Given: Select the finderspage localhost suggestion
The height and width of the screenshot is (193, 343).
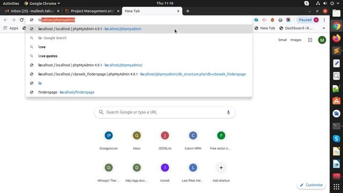Looking at the screenshot, I should point(139,92).
